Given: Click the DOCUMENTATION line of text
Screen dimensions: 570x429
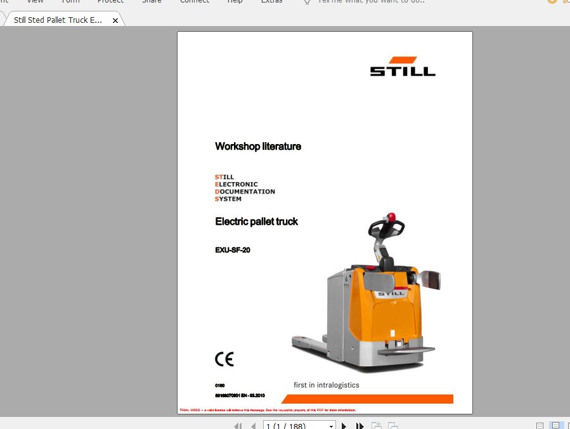Looking at the screenshot, I should click(245, 192).
